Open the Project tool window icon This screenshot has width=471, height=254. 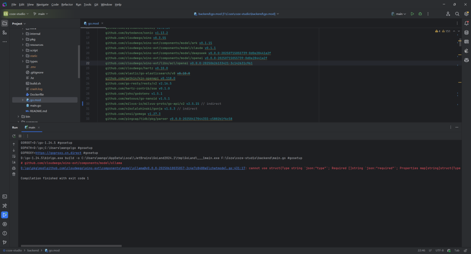click(x=5, y=23)
